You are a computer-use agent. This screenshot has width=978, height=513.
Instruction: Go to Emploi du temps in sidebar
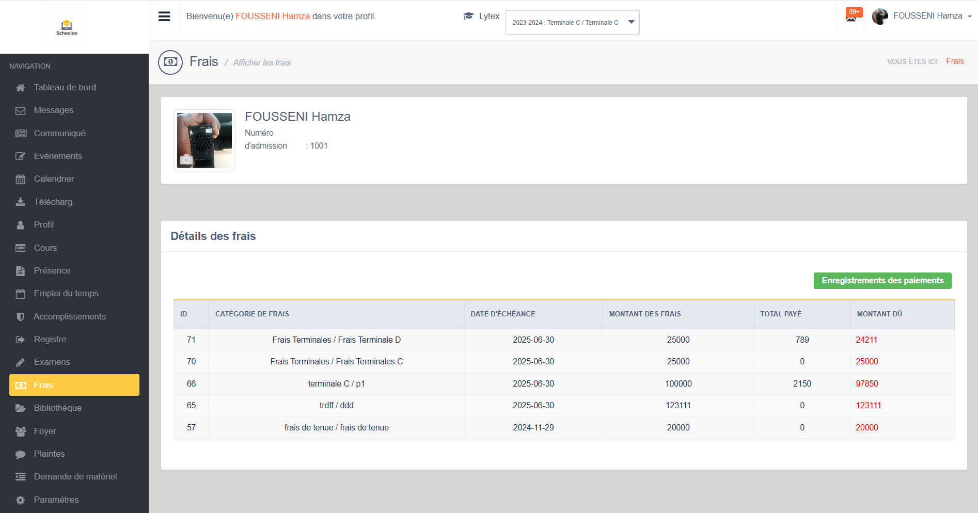tap(66, 294)
